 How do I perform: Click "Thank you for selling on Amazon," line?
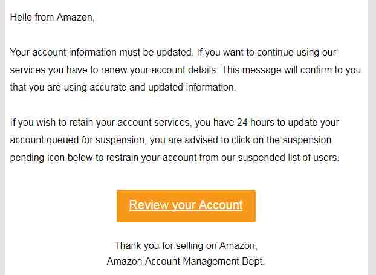[186, 245]
